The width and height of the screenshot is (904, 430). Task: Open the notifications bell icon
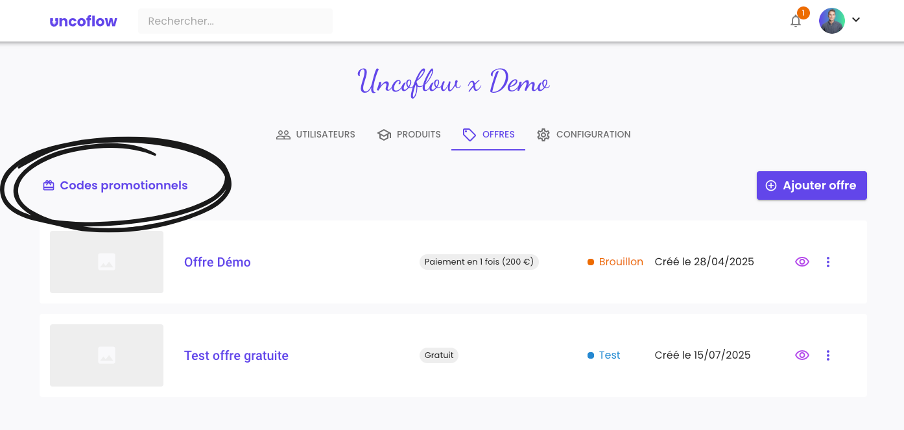coord(796,21)
